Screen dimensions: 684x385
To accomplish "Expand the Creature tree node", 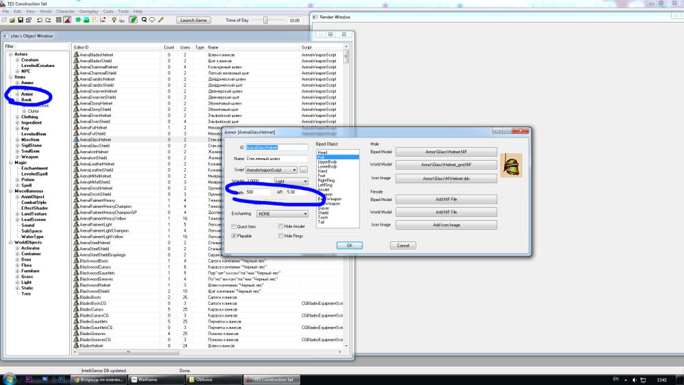I will pyautogui.click(x=18, y=59).
